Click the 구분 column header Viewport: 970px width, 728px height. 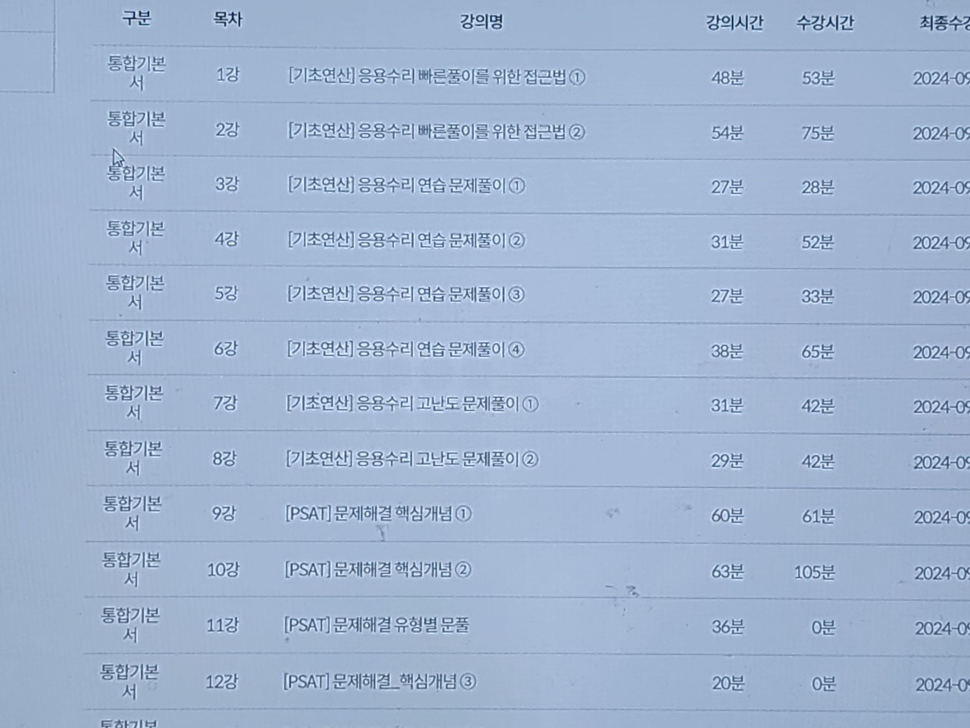(x=136, y=19)
